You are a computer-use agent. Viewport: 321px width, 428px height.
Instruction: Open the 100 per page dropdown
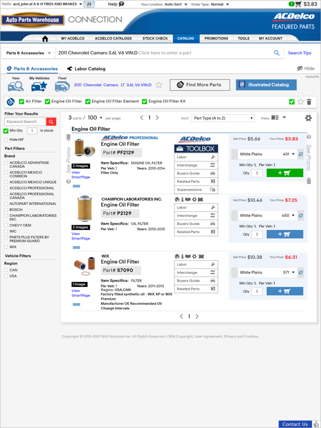[95, 118]
